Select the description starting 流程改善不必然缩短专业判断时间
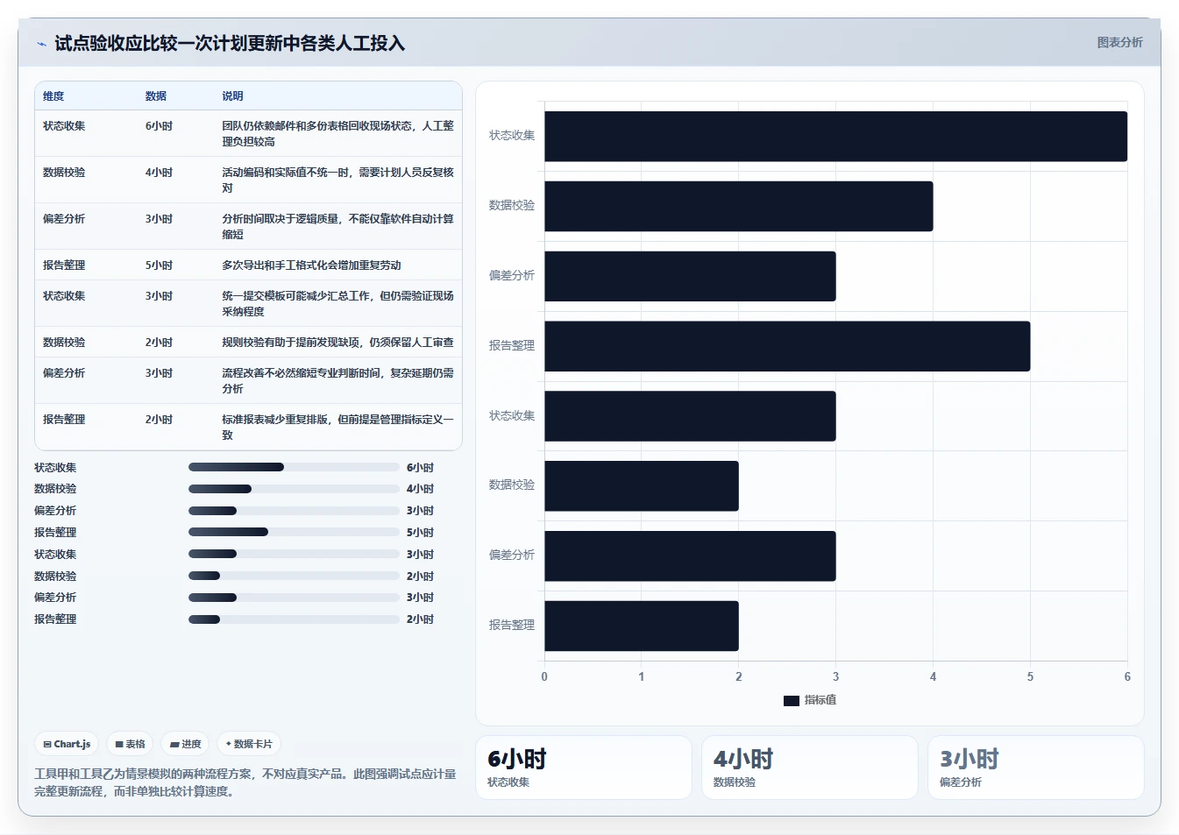The width and height of the screenshot is (1179, 835). 337,380
